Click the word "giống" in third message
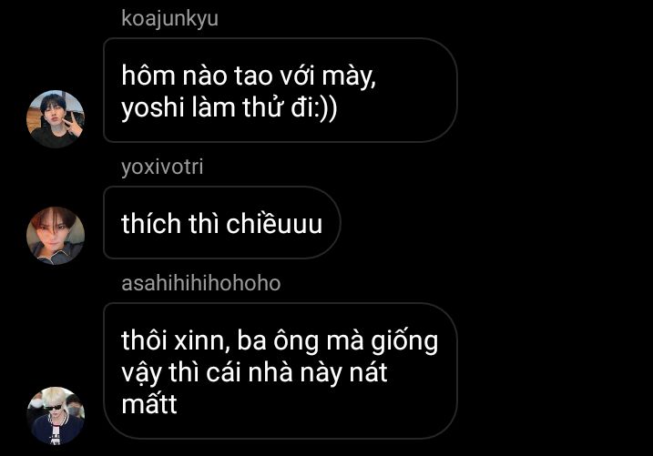Screen dimensions: 653x456 (404, 342)
